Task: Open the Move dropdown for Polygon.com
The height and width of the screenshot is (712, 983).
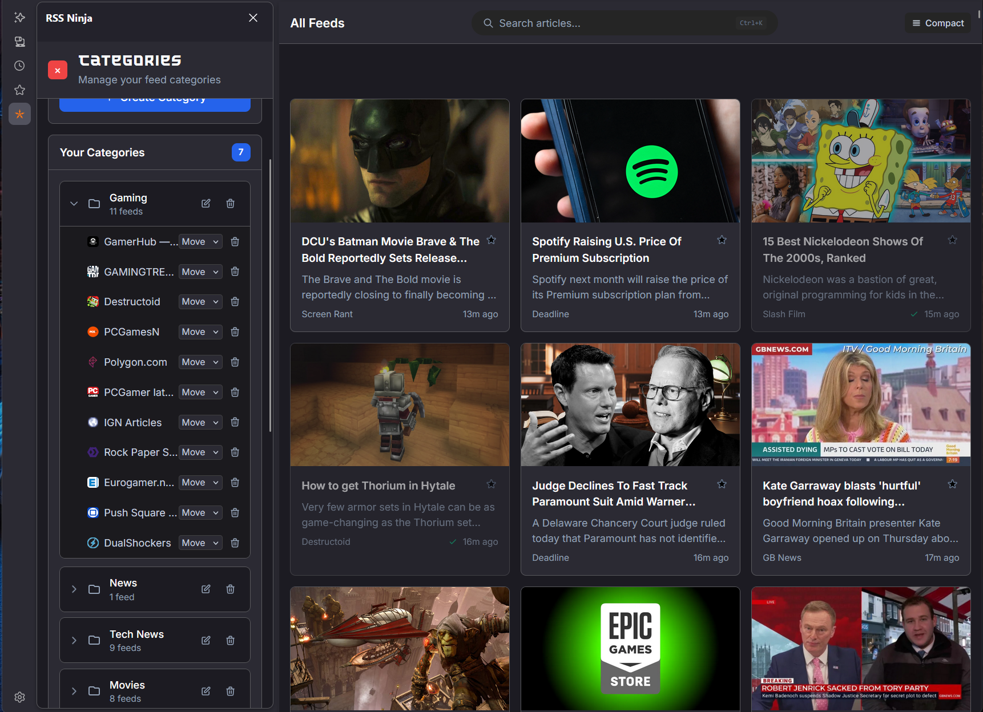Action: pyautogui.click(x=200, y=362)
